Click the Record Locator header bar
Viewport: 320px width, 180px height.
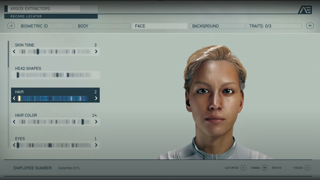point(51,16)
